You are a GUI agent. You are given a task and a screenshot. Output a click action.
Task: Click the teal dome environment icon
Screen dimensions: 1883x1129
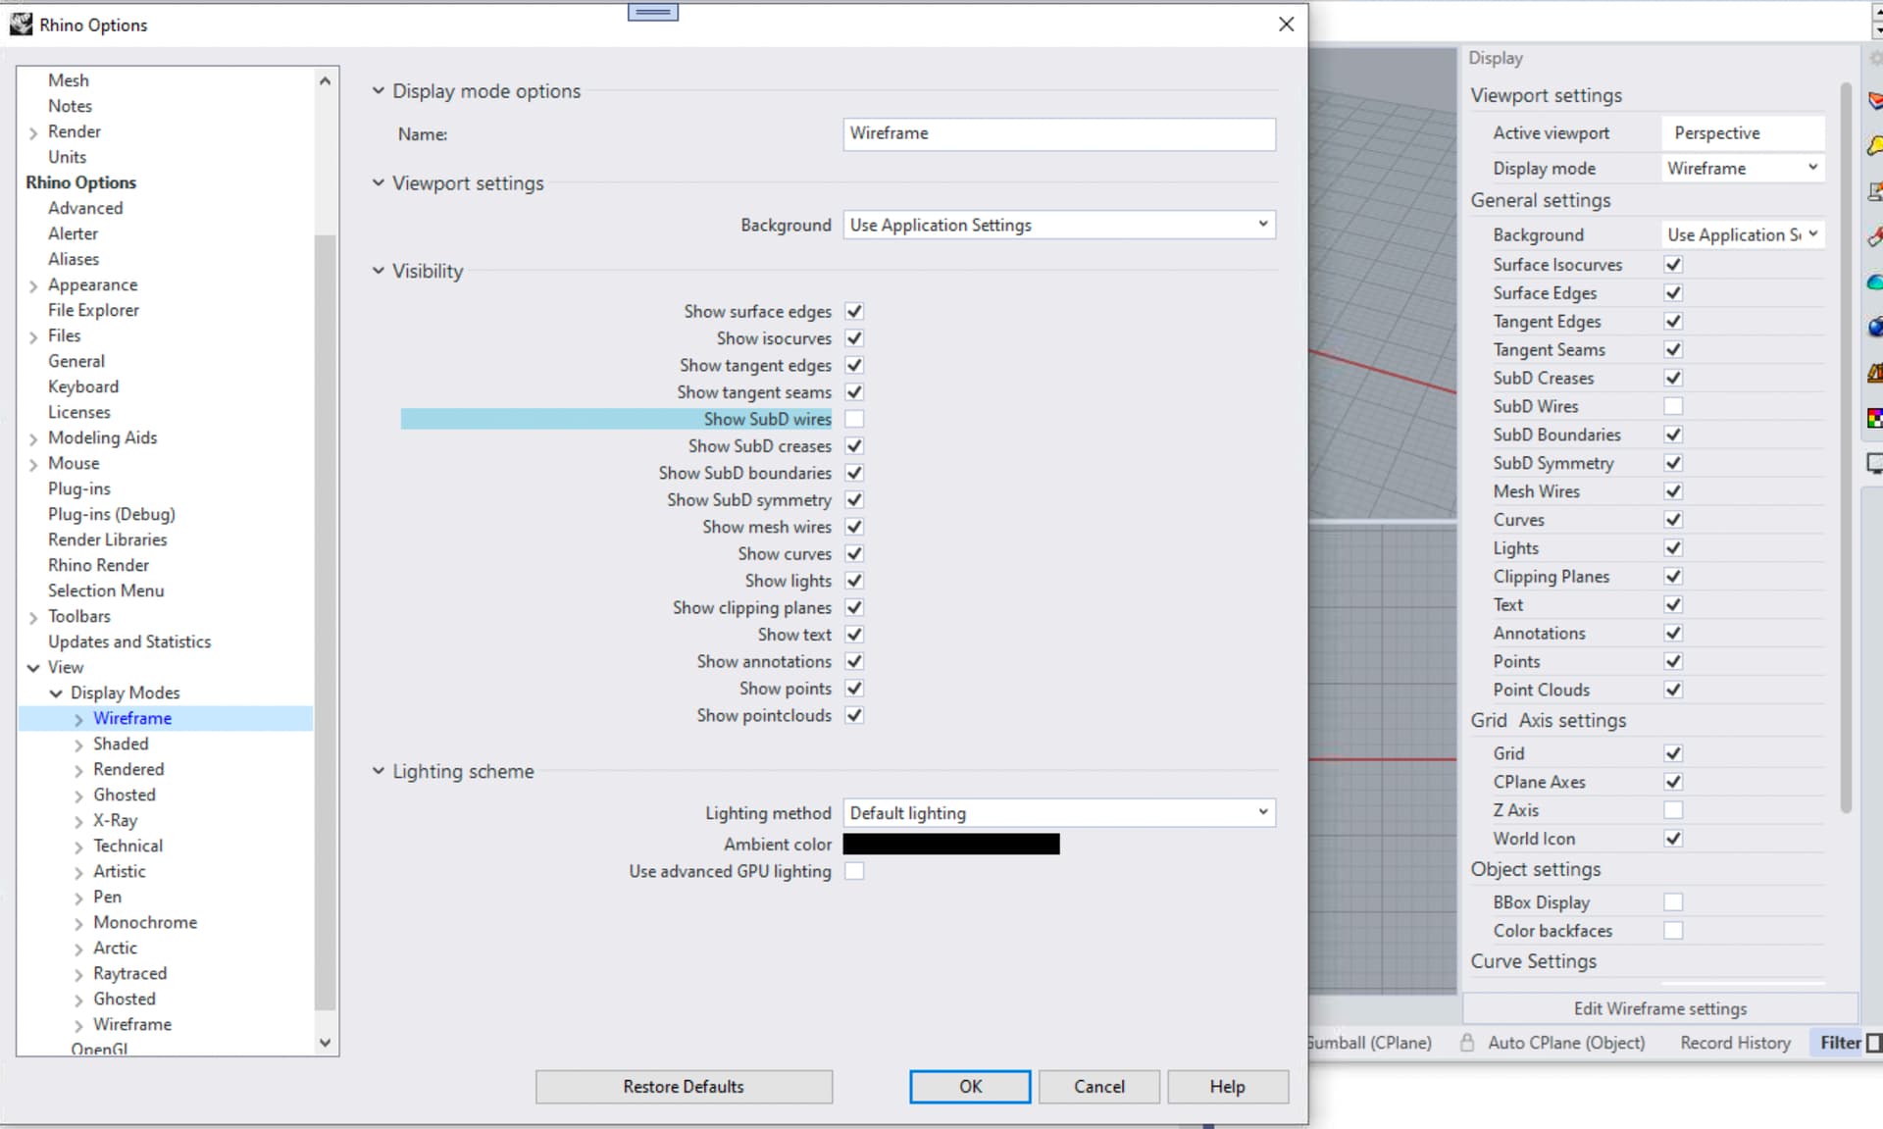point(1875,282)
